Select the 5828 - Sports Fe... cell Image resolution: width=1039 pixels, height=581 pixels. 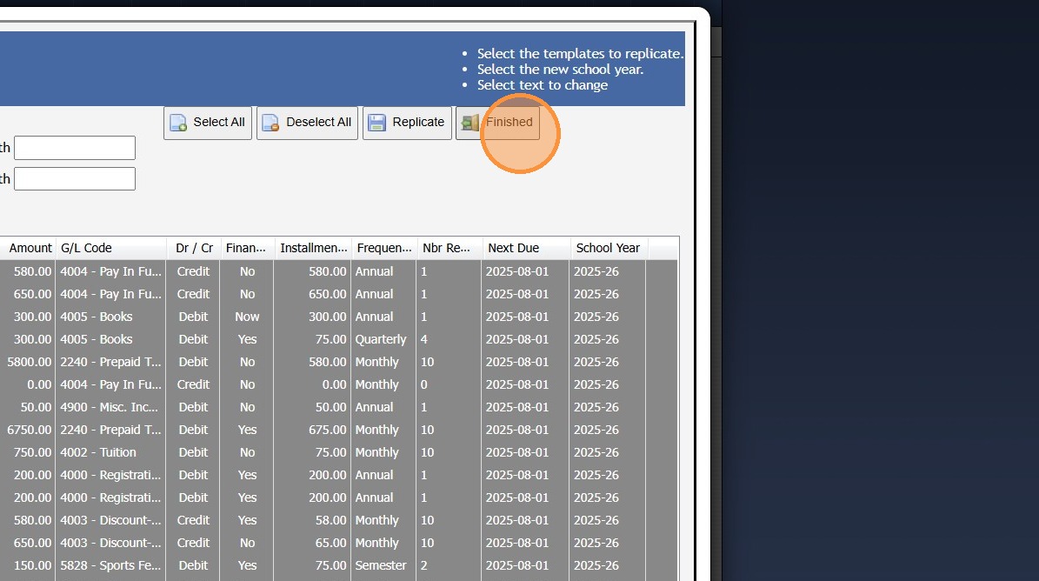[x=110, y=565]
